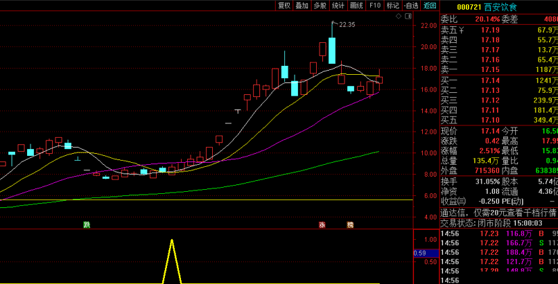The height and width of the screenshot is (284, 558).
Task: Click the 榜 marker below the chart
Action: 351,224
